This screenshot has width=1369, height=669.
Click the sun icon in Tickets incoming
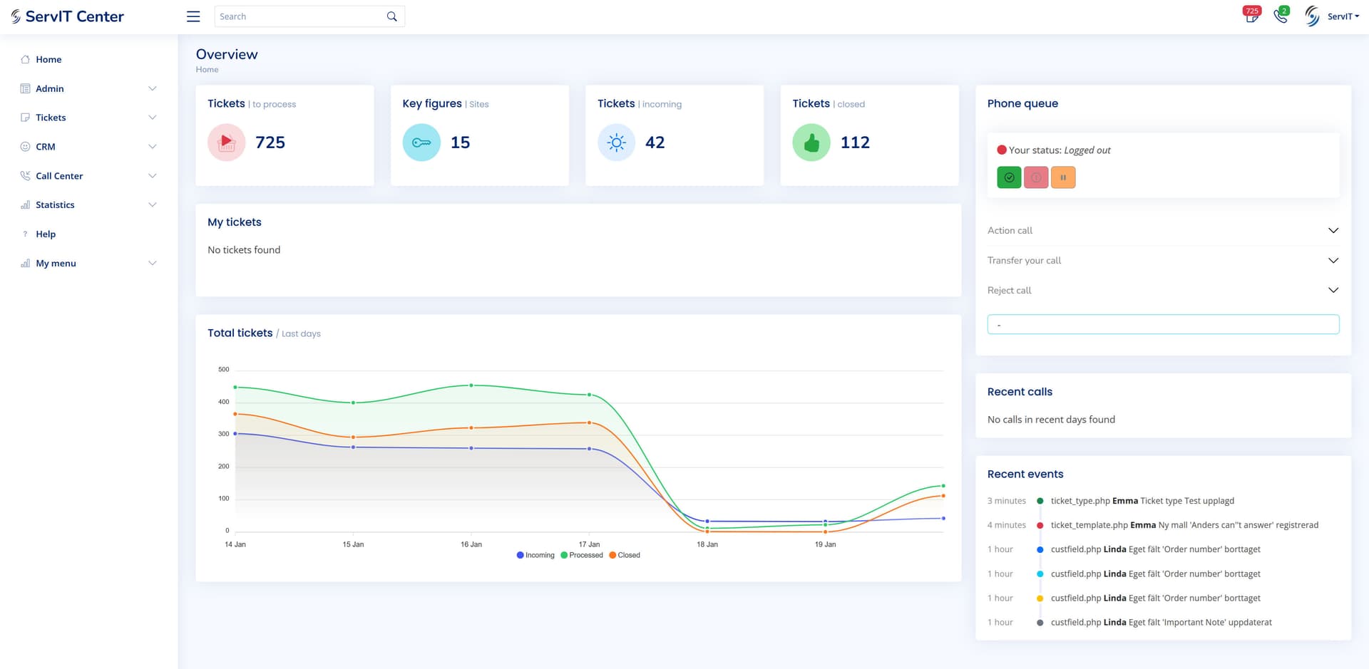[616, 142]
